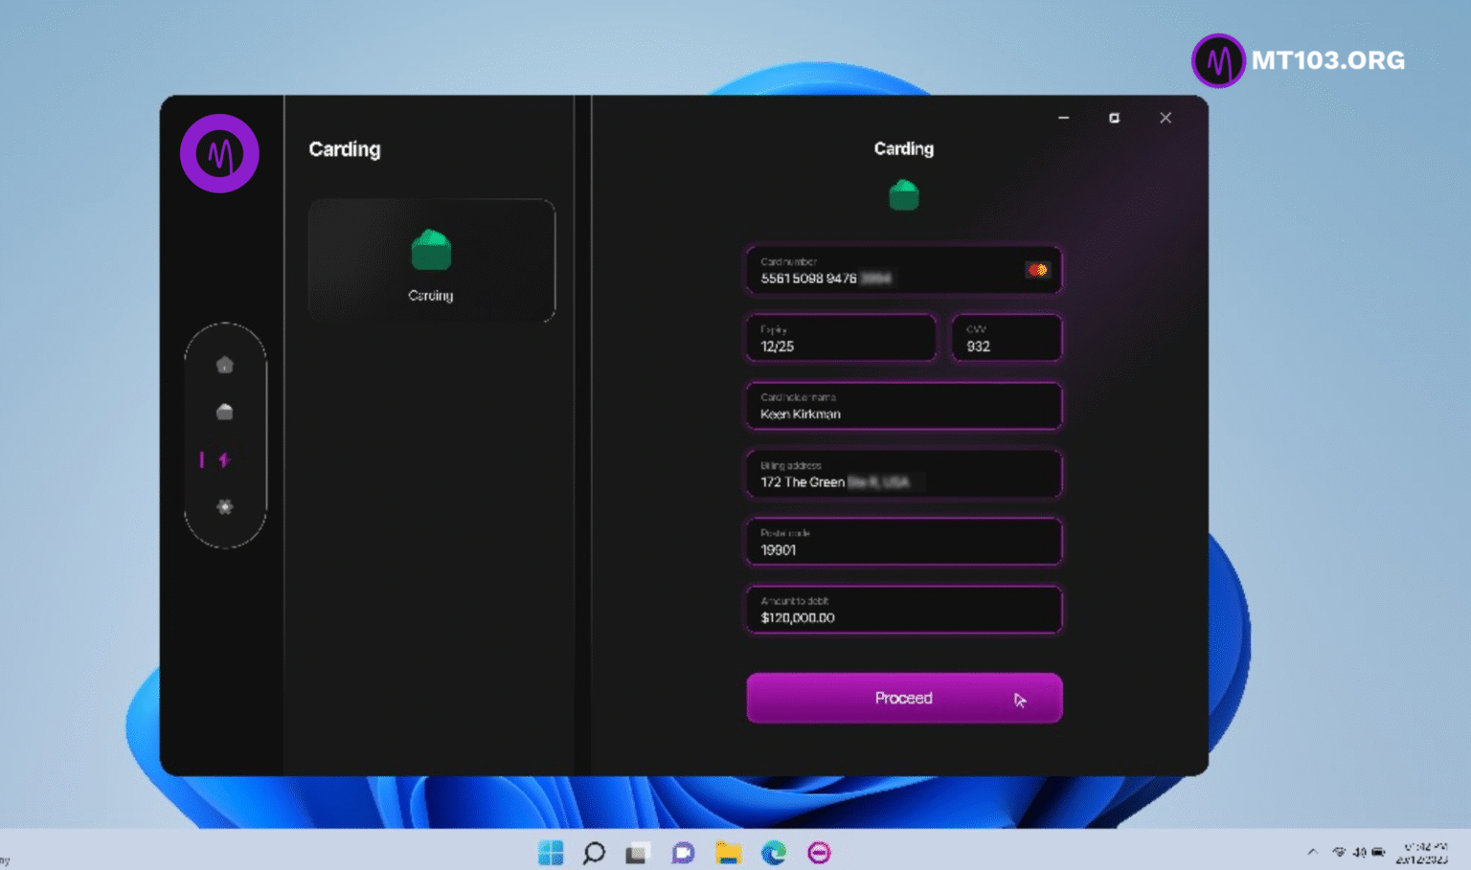This screenshot has width=1471, height=870.
Task: Click the green wallet icon above the card form
Action: pyautogui.click(x=903, y=194)
